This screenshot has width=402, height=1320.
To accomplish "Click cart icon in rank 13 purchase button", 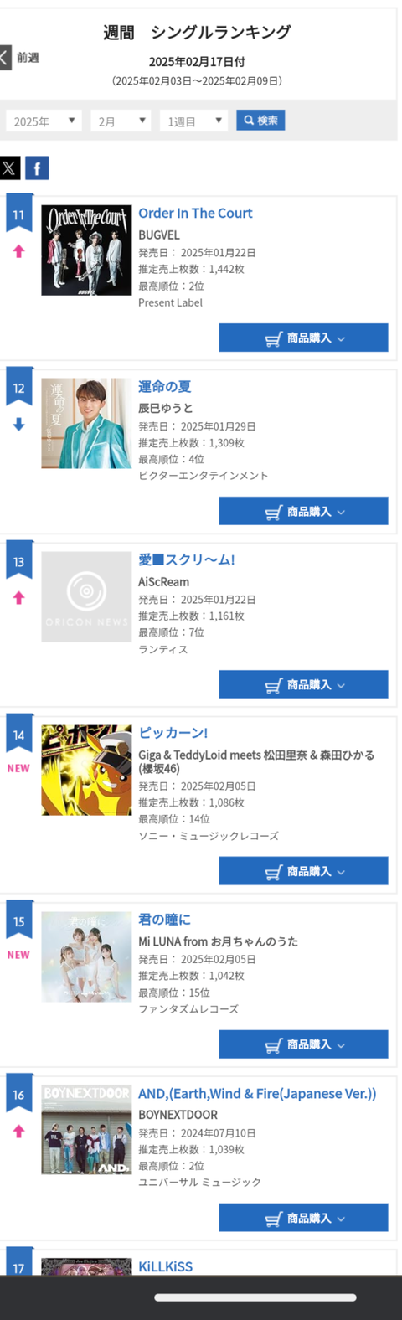I will click(x=273, y=685).
